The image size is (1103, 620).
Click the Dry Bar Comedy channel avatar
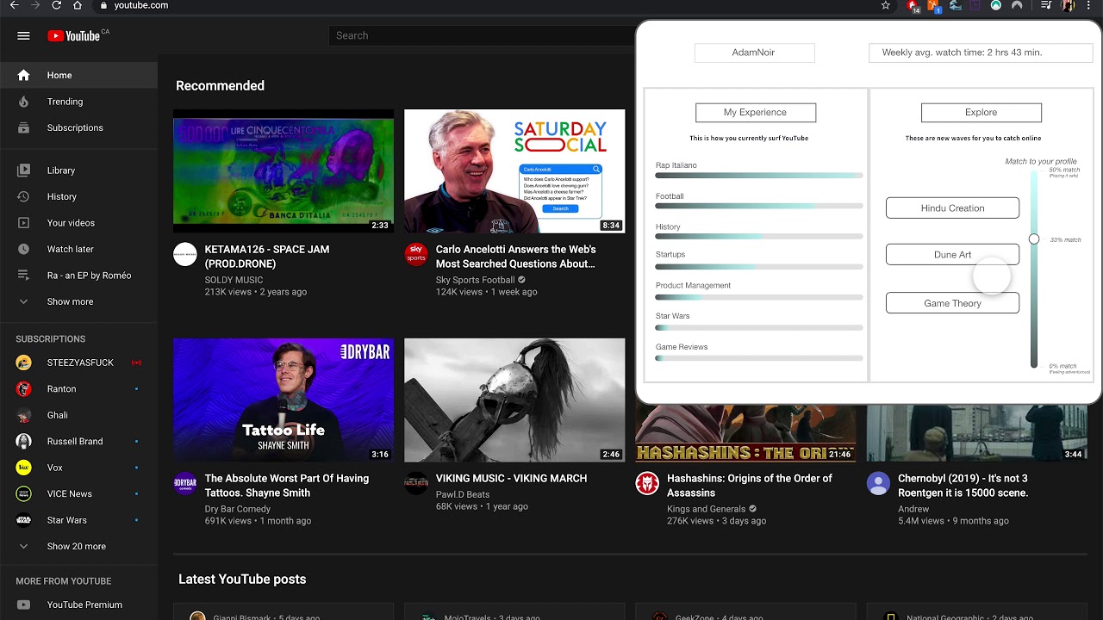point(185,483)
